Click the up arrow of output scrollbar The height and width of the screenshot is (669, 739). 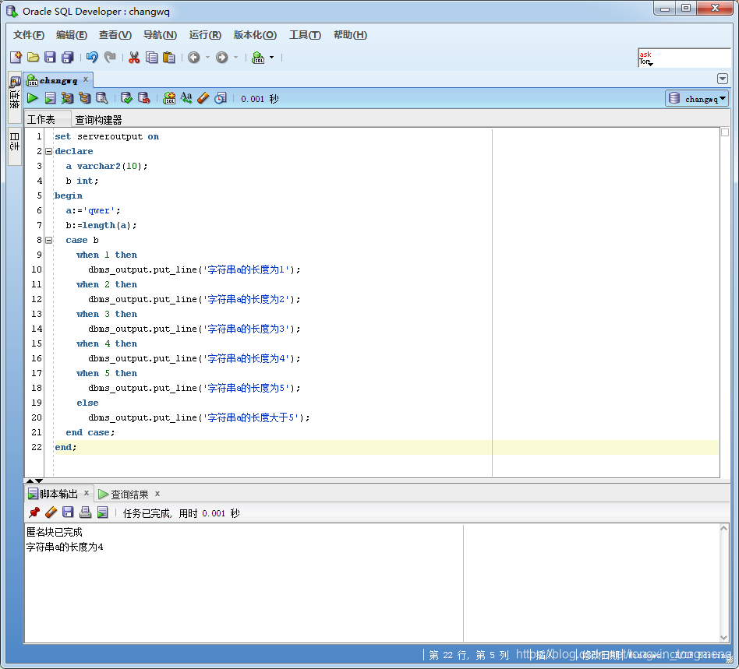point(724,528)
